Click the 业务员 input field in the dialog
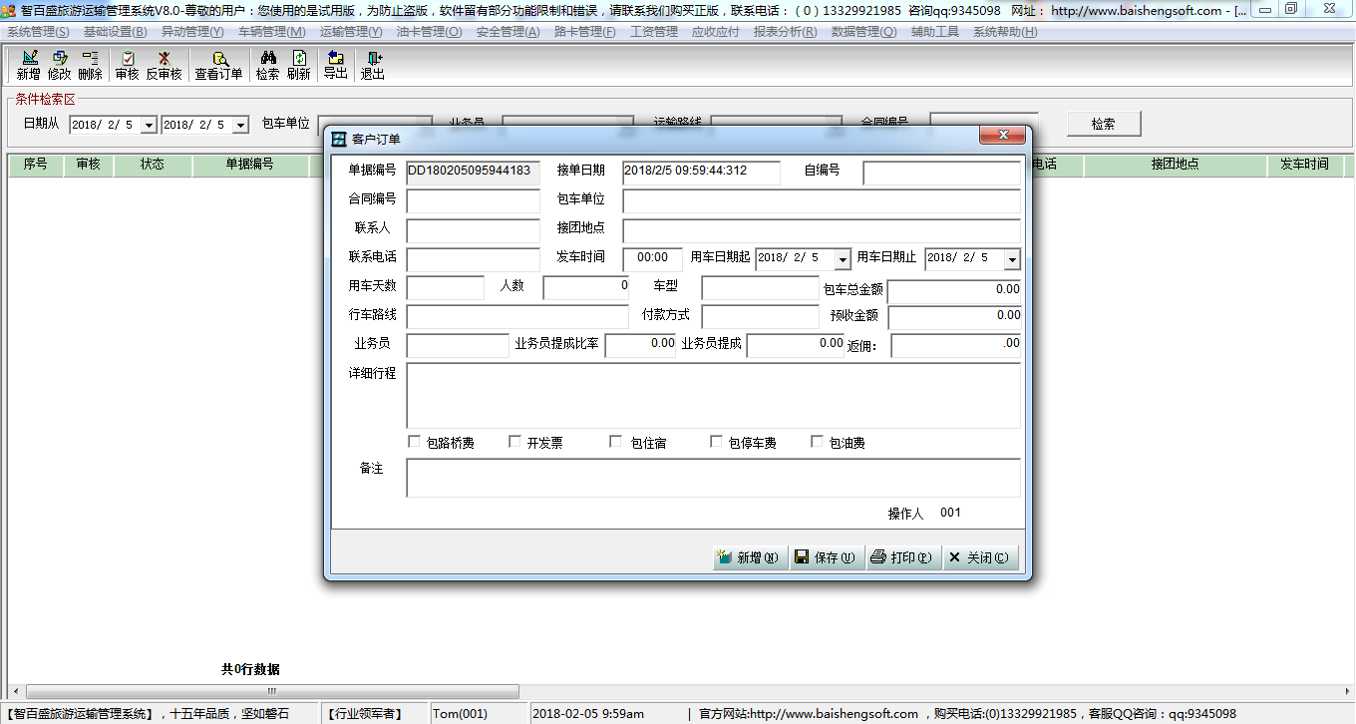The image size is (1356, 724). (x=458, y=345)
